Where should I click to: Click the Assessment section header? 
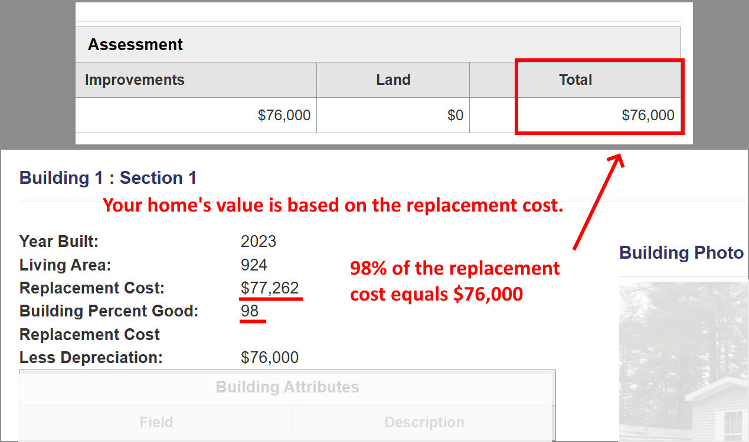pos(136,45)
